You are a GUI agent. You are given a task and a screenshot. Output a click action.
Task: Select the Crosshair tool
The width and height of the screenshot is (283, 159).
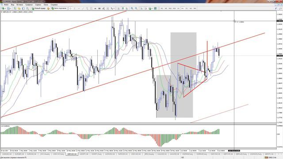[71, 8]
